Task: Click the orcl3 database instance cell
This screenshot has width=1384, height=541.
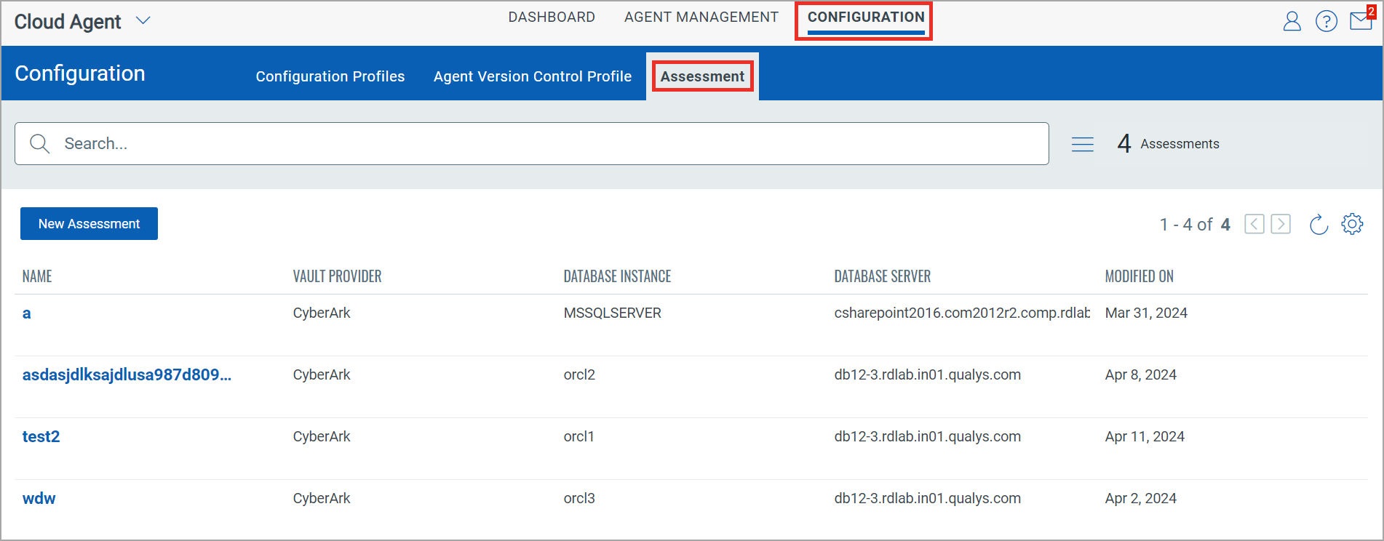Action: tap(579, 499)
